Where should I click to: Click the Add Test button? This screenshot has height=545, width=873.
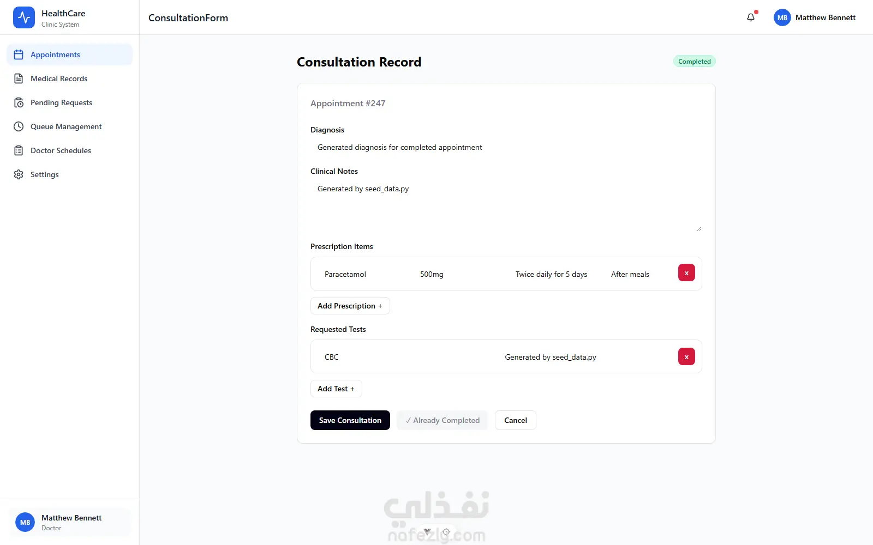[x=336, y=389]
